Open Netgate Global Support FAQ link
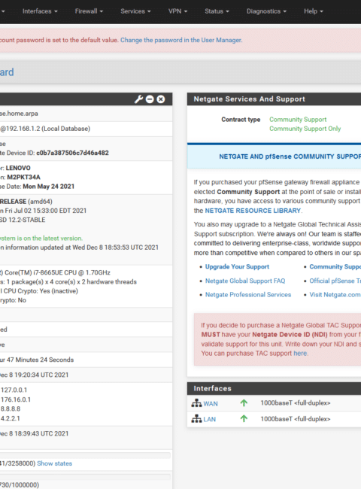The width and height of the screenshot is (361, 489). point(245,281)
